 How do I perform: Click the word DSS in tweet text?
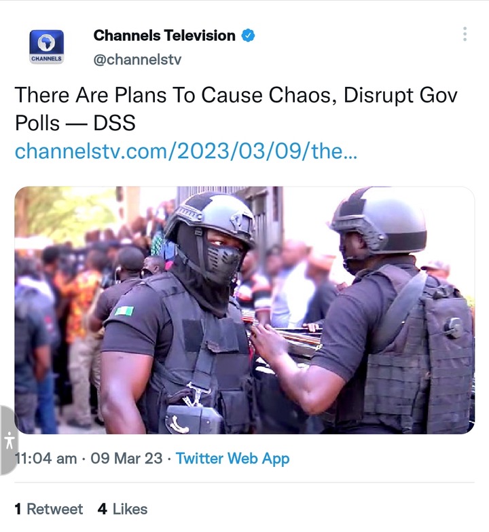coord(114,123)
